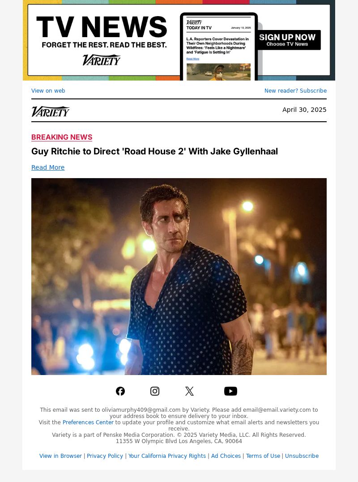Open the Terms of Use link
Viewport: 358px width, 482px height.
[x=263, y=456]
